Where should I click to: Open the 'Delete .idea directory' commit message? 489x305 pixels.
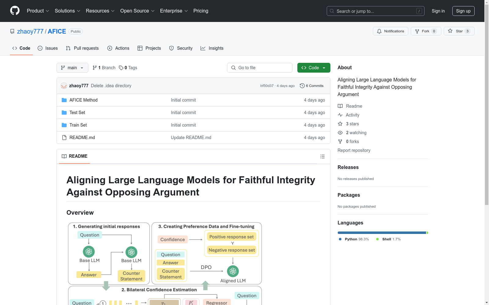pos(111,86)
